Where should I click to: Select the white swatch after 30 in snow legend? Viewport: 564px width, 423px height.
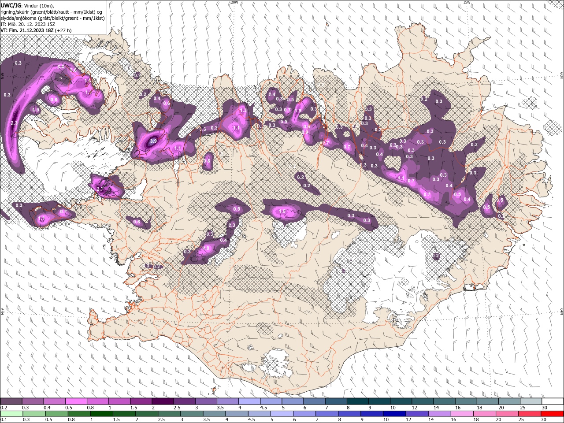click(553, 401)
